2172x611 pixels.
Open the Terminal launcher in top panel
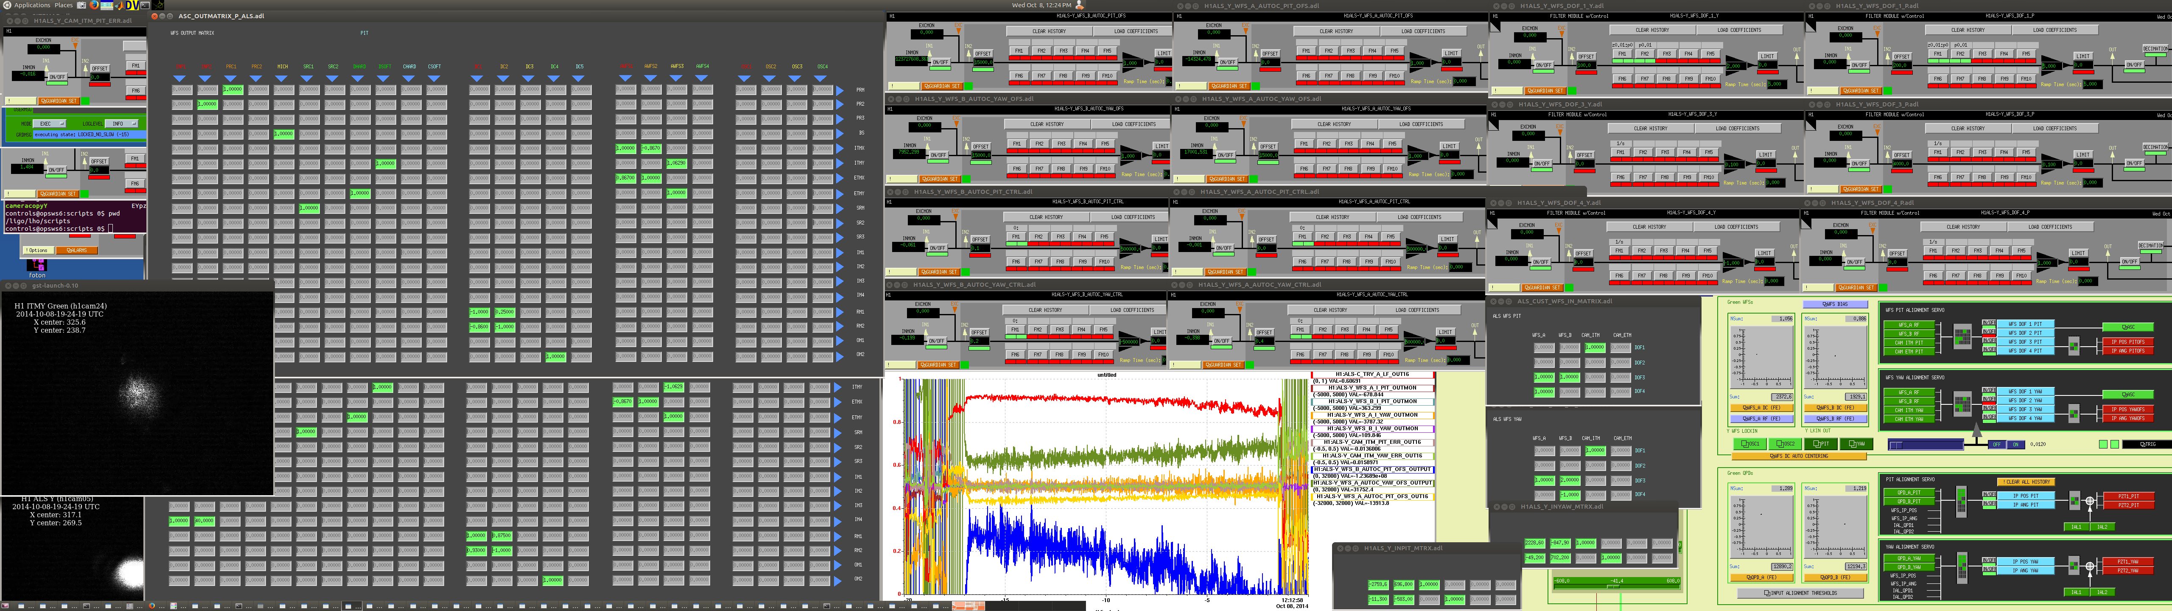[x=145, y=5]
